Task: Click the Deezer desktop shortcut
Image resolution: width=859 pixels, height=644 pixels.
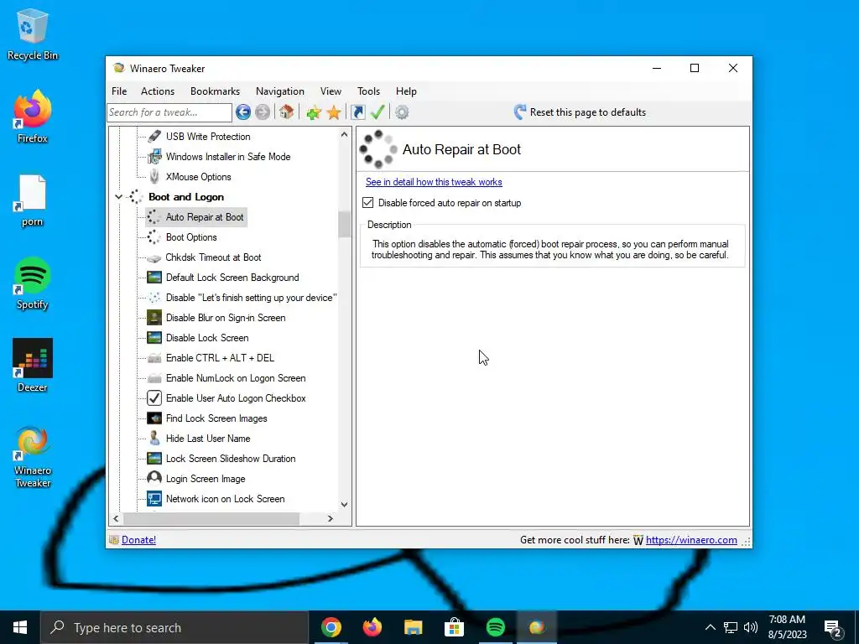Action: tap(33, 366)
